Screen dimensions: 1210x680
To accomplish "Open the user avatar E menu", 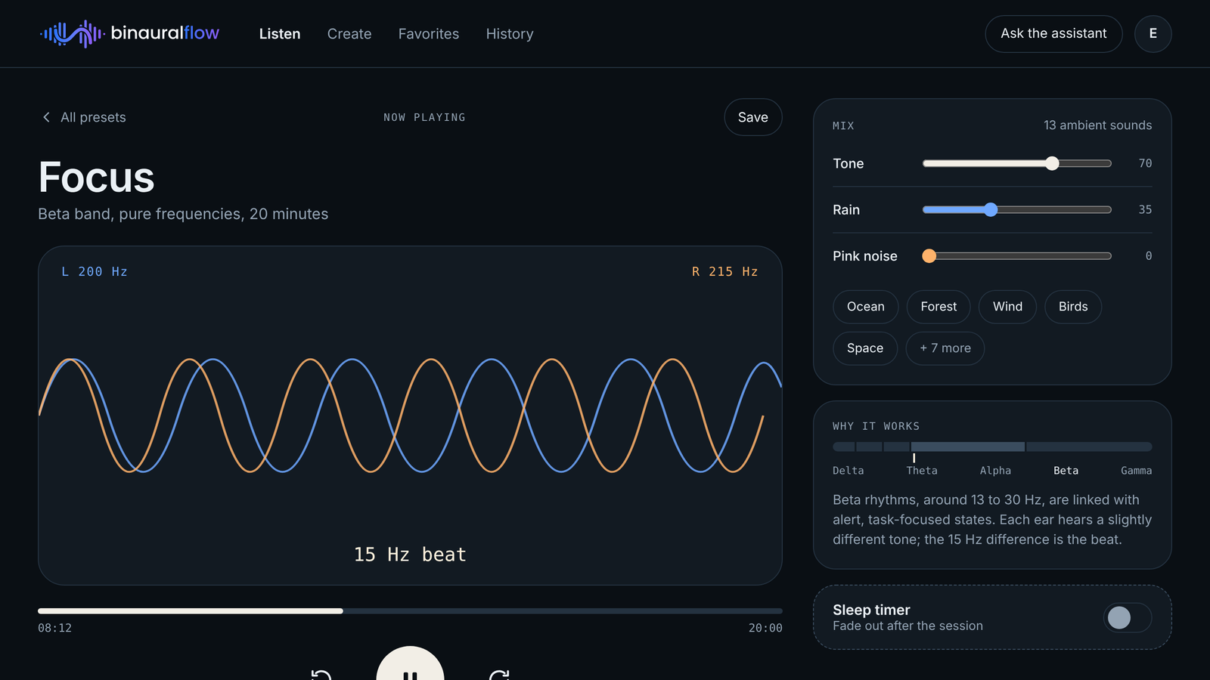I will pyautogui.click(x=1153, y=34).
